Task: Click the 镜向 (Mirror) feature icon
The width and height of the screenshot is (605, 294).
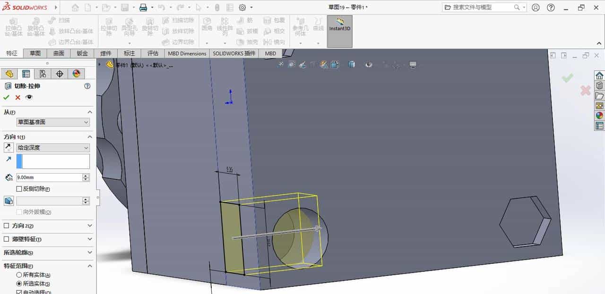Action: coord(275,42)
